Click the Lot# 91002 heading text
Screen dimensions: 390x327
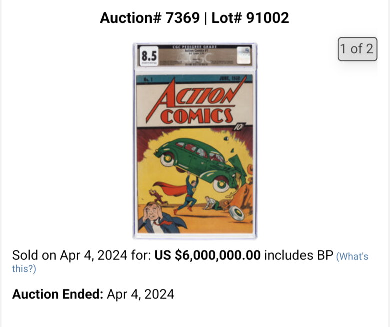coord(250,18)
